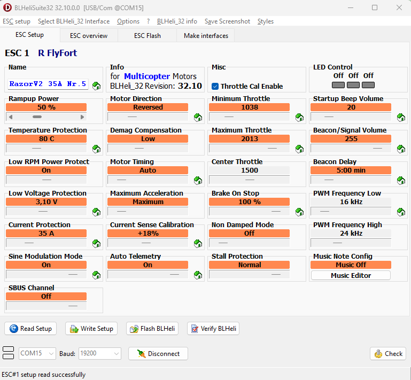
Task: Reset Sine Modulation Mode via its house icon
Action: (x=96, y=275)
